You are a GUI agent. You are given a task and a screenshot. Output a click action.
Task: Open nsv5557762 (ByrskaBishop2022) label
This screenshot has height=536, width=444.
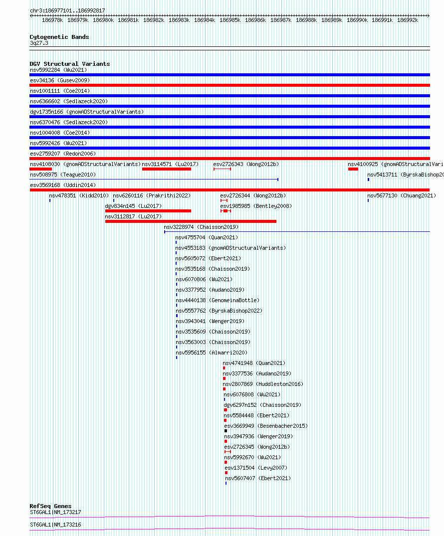(219, 311)
